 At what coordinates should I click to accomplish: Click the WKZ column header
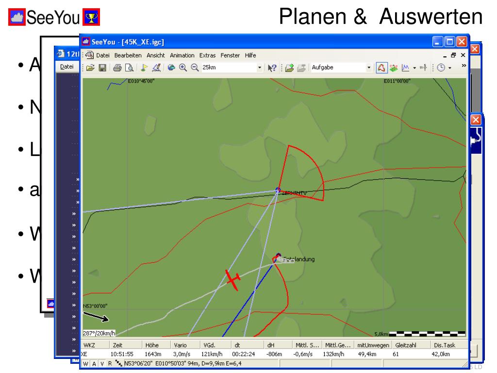[95, 345]
